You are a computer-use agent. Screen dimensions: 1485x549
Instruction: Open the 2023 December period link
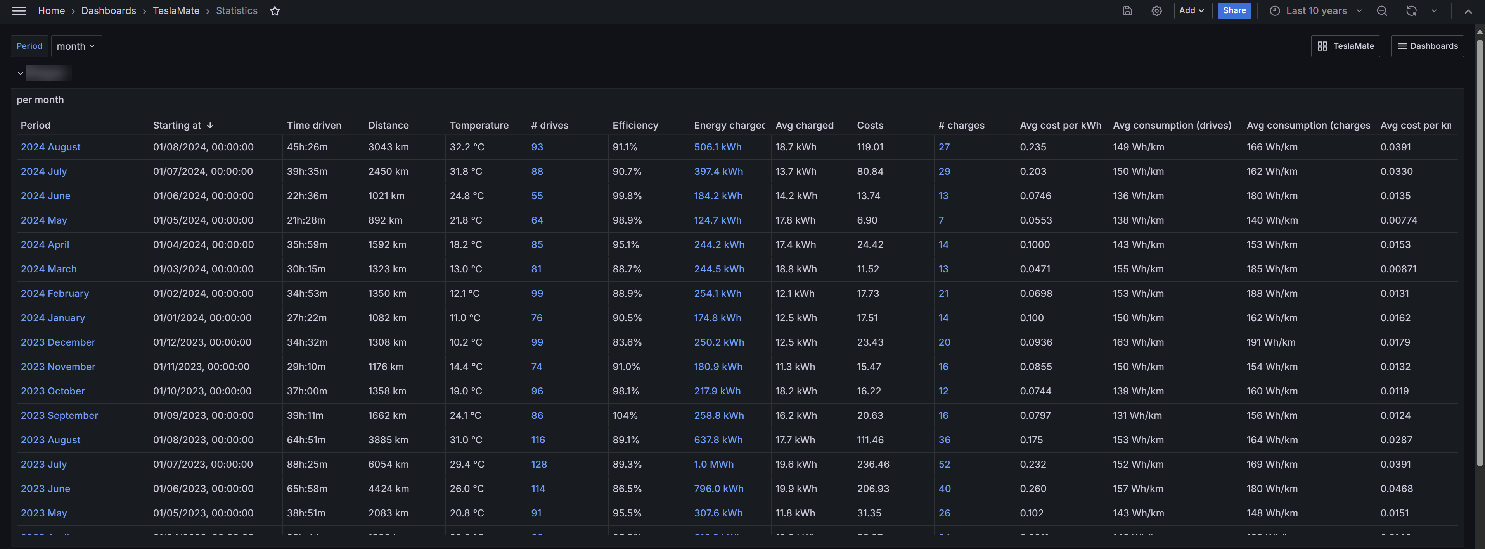[58, 342]
